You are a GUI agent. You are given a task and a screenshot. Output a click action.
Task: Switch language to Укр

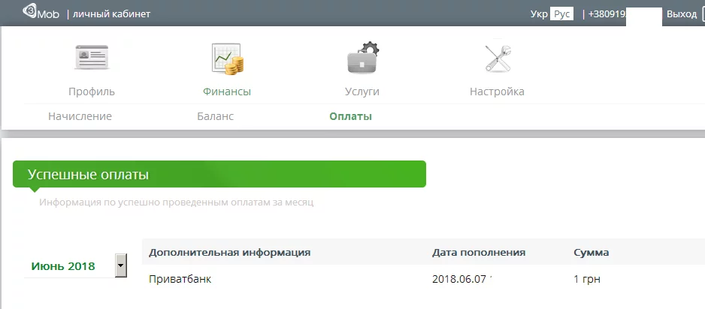[539, 14]
